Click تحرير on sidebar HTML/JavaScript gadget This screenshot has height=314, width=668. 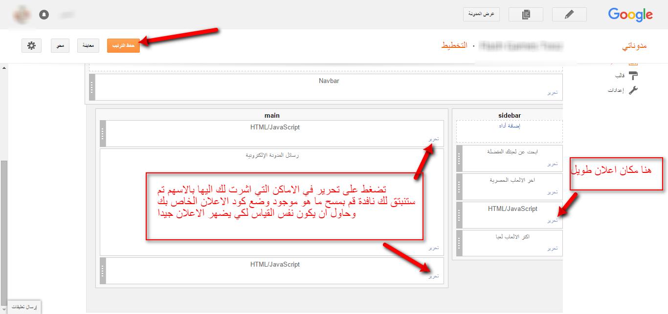(552, 221)
